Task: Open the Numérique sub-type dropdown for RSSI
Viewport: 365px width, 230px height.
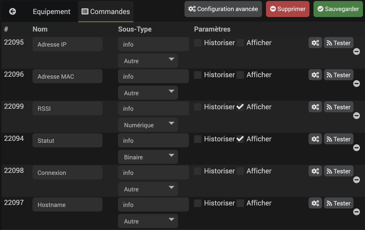Action: (148, 125)
